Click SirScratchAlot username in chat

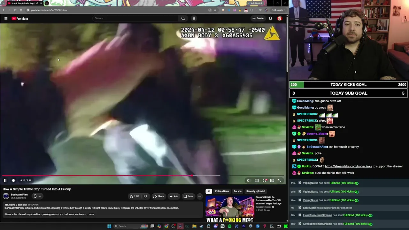pos(317,147)
